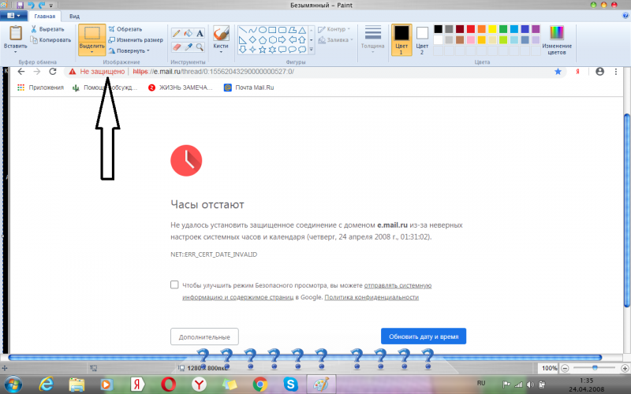Select Color 2 (Цвет 2) box
631x394 pixels.
click(x=422, y=37)
